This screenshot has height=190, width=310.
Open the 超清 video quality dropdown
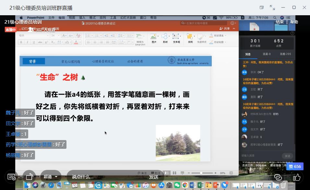(x=51, y=177)
